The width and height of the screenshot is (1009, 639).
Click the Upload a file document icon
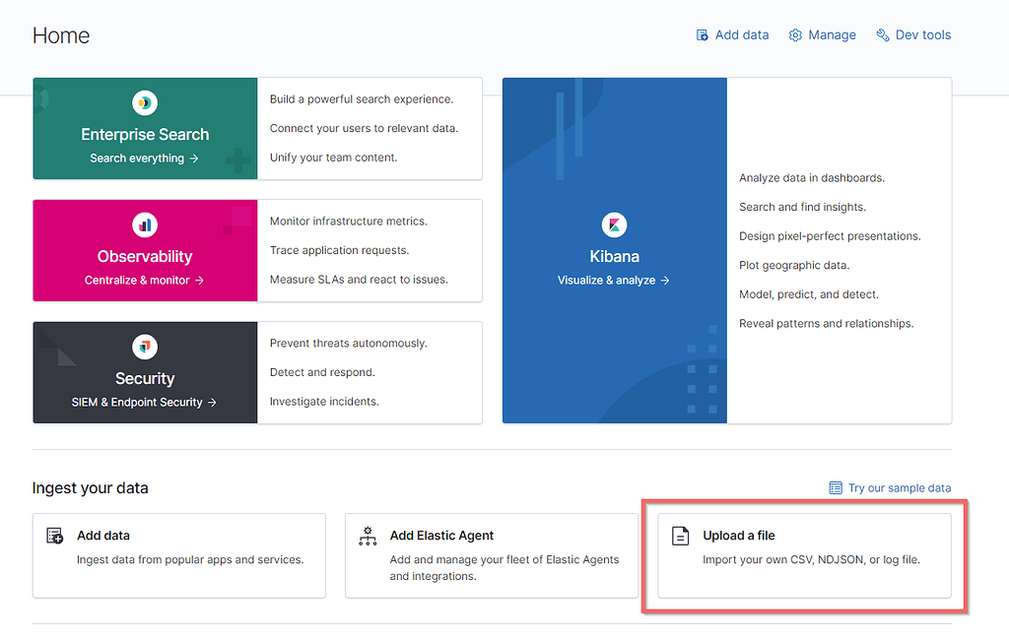click(680, 535)
